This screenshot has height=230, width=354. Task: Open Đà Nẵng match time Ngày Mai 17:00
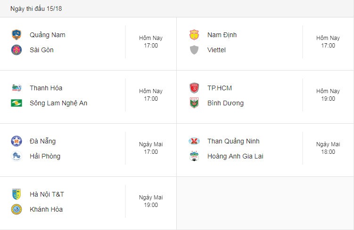[151, 148]
